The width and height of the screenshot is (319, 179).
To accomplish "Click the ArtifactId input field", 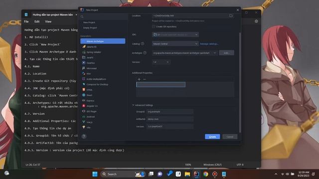I will [x=170, y=119].
